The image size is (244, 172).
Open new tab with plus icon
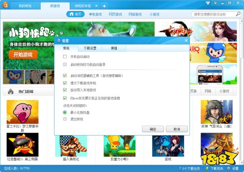click(x=104, y=6)
